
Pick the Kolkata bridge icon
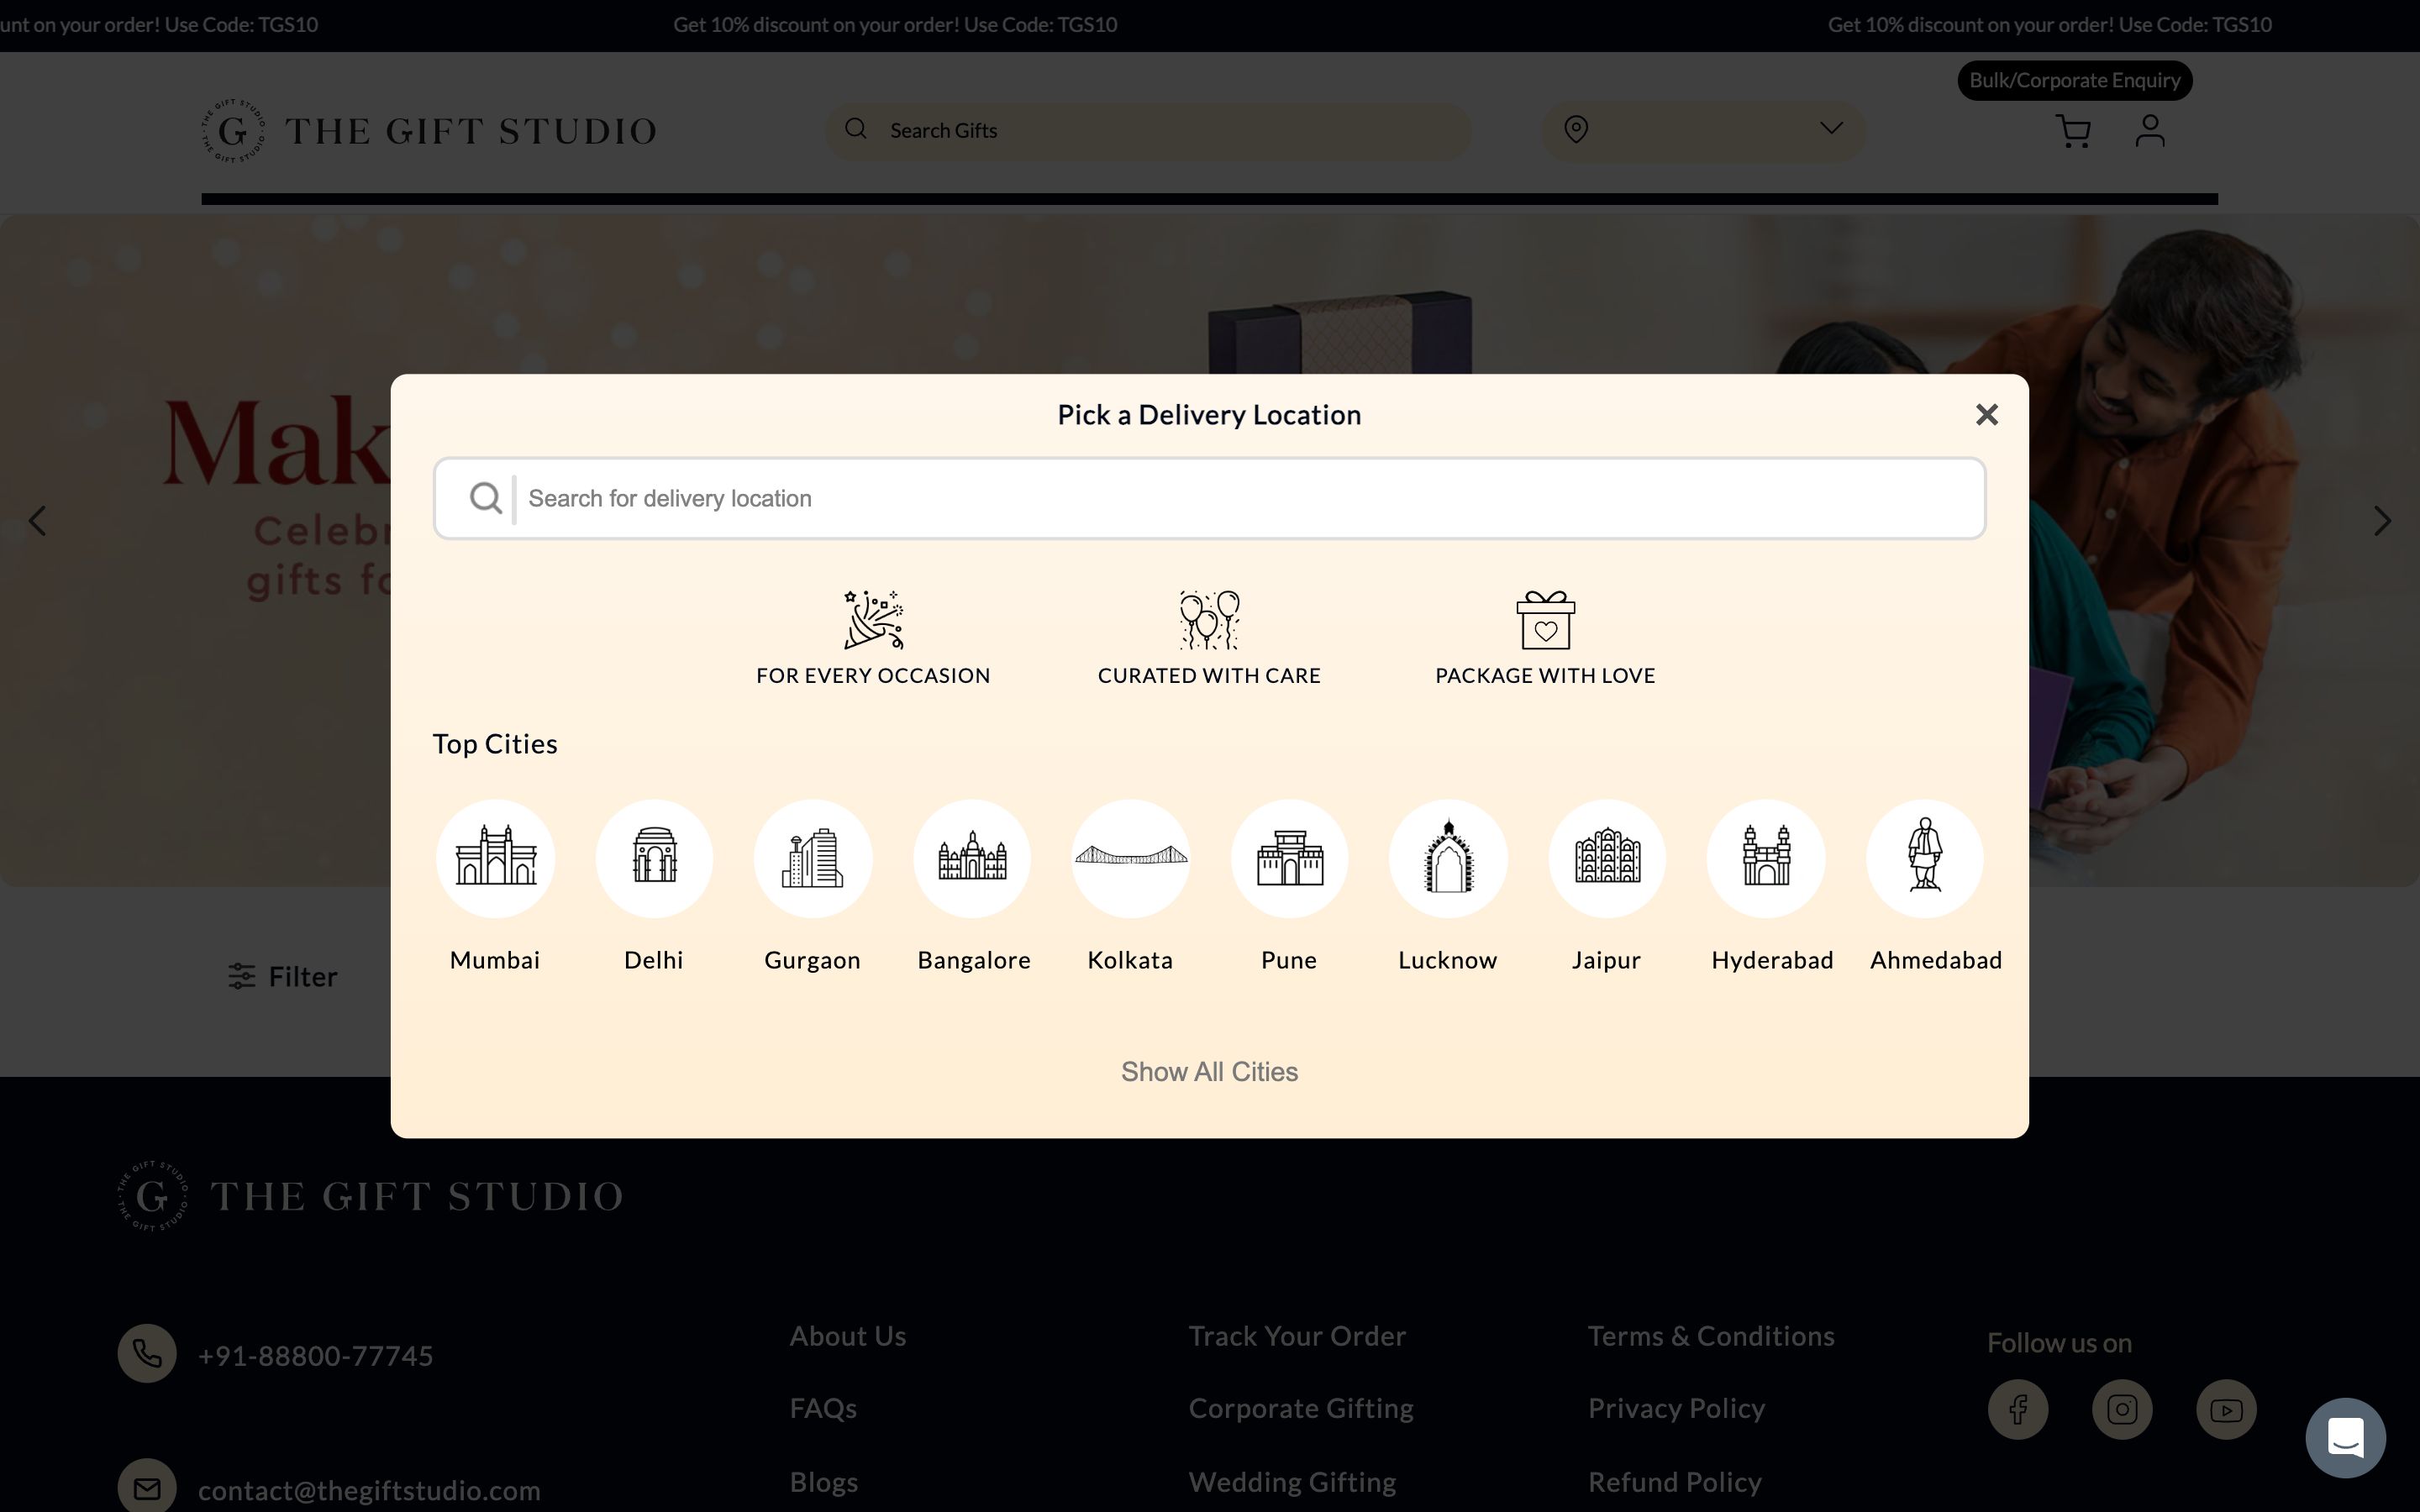1130,858
